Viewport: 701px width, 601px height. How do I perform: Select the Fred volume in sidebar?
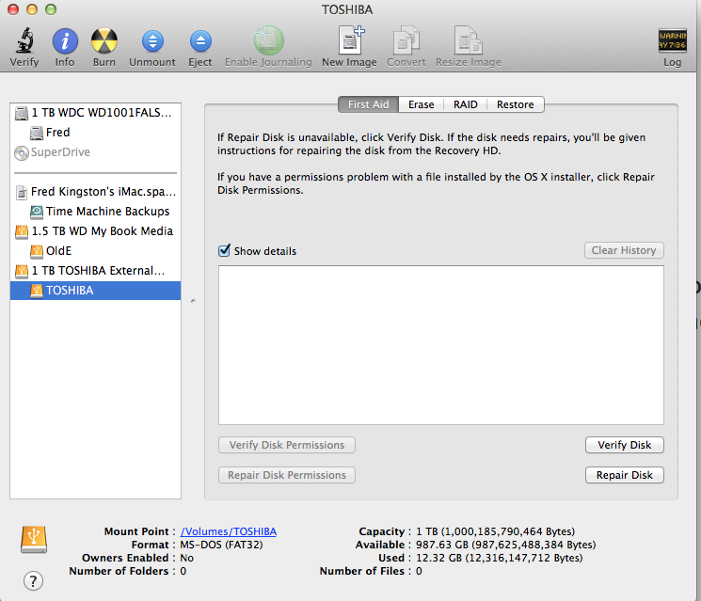[57, 133]
